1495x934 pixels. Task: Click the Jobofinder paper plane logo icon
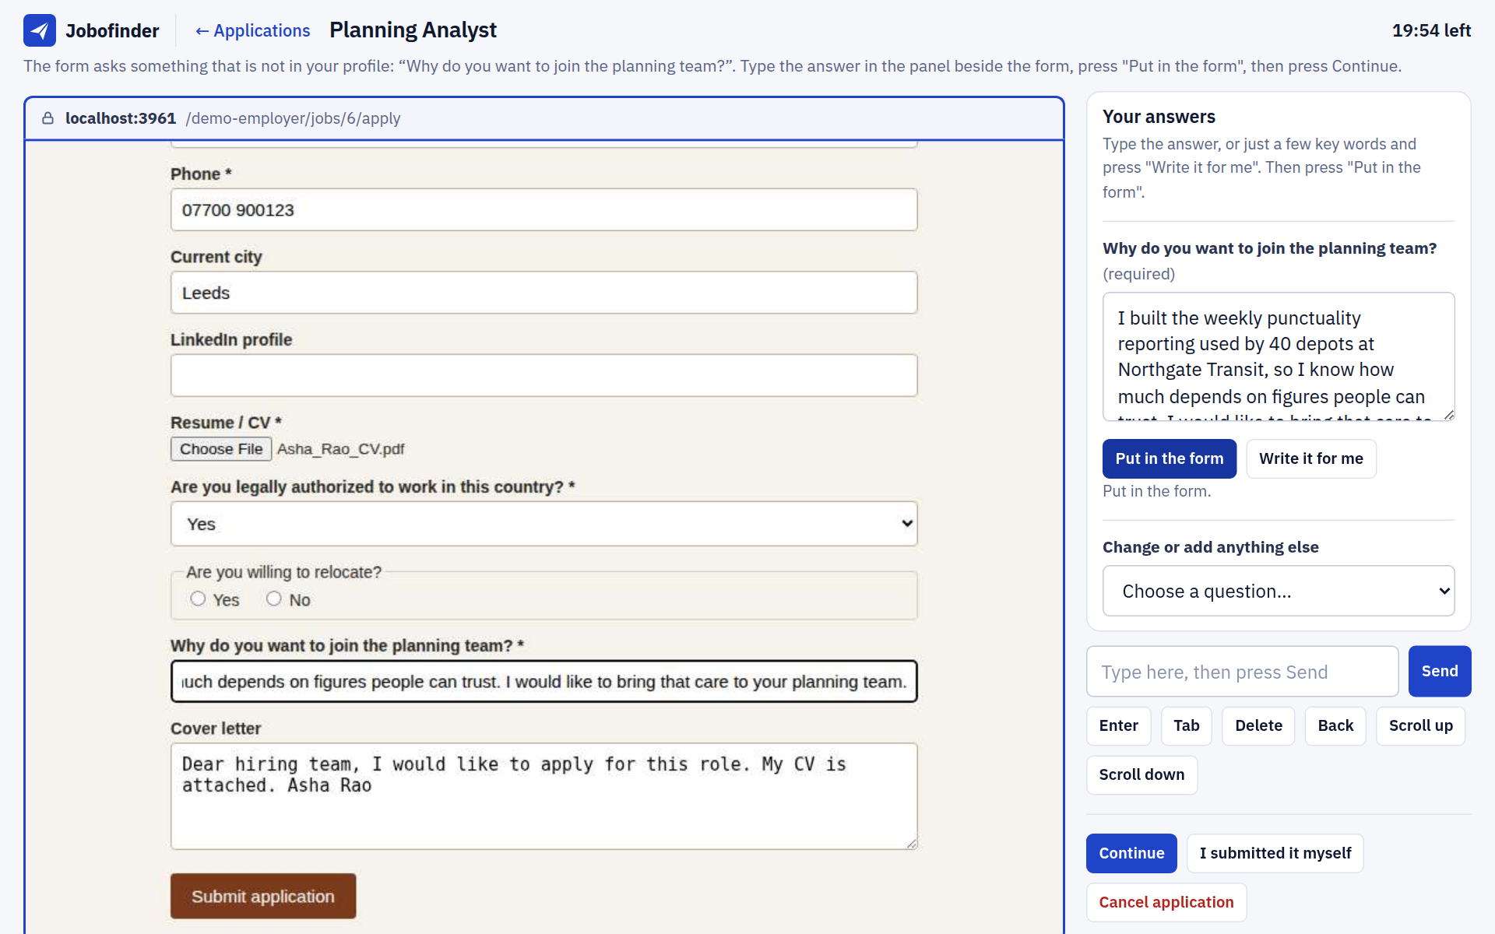pyautogui.click(x=40, y=30)
